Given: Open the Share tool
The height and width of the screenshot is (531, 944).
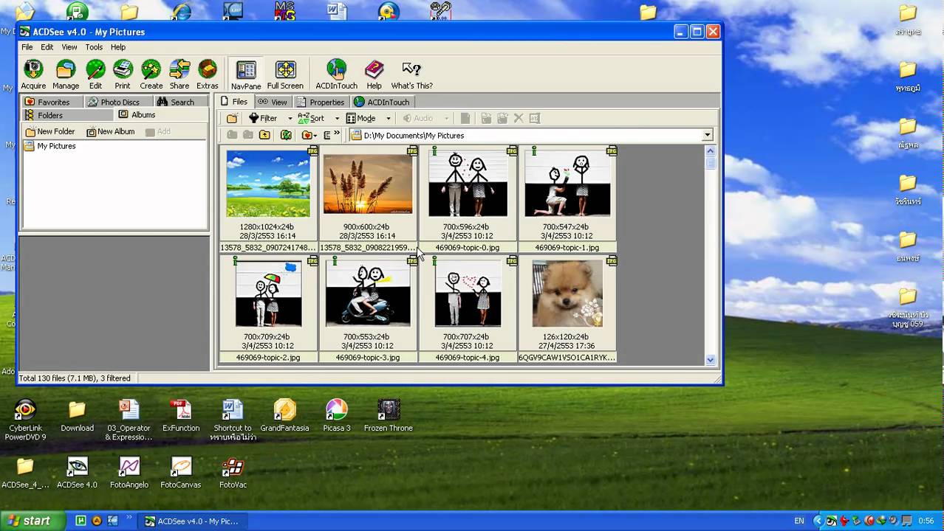Looking at the screenshot, I should click(x=179, y=75).
